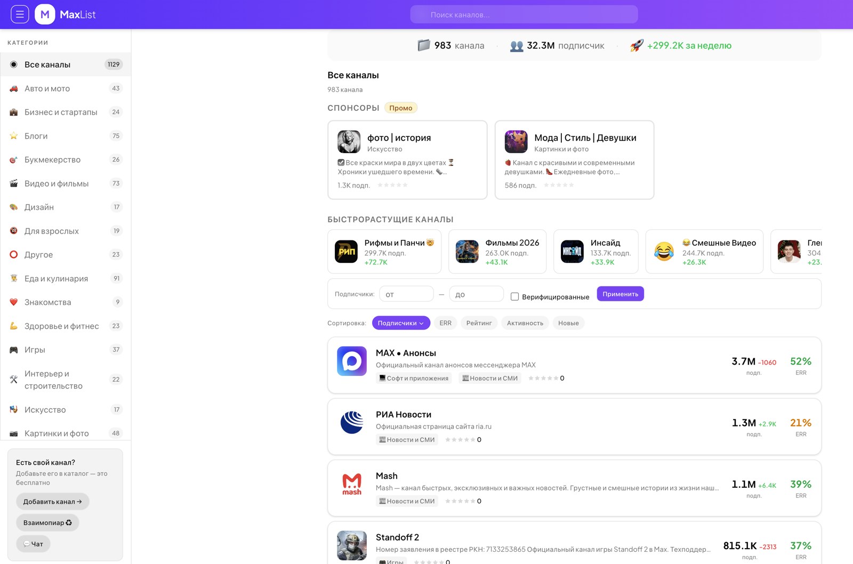Toggle the hamburger sidebar menu icon
This screenshot has height=564, width=853.
click(20, 14)
